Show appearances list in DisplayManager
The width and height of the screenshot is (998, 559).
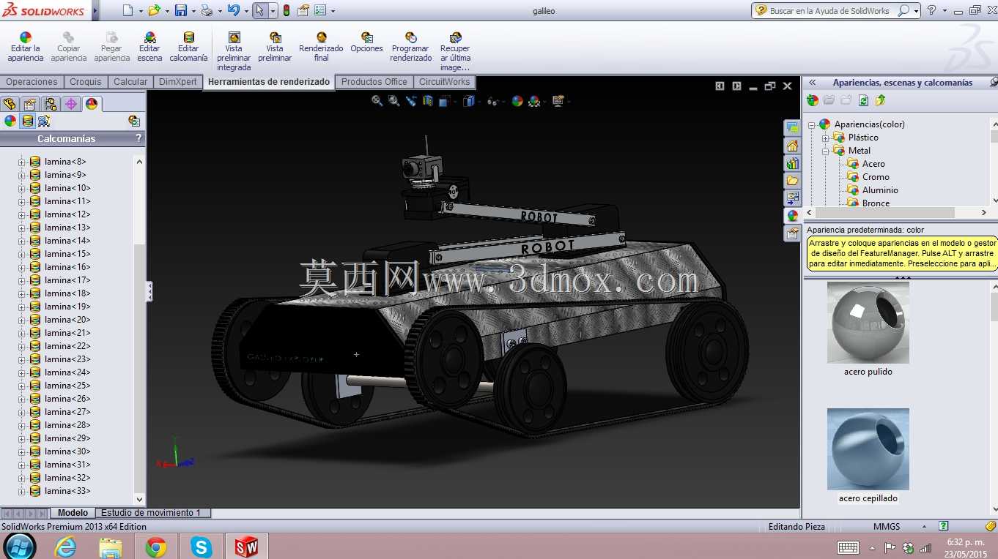(x=10, y=121)
